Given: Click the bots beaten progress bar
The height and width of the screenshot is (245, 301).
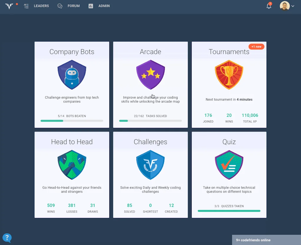Looking at the screenshot, I should click(72, 121).
